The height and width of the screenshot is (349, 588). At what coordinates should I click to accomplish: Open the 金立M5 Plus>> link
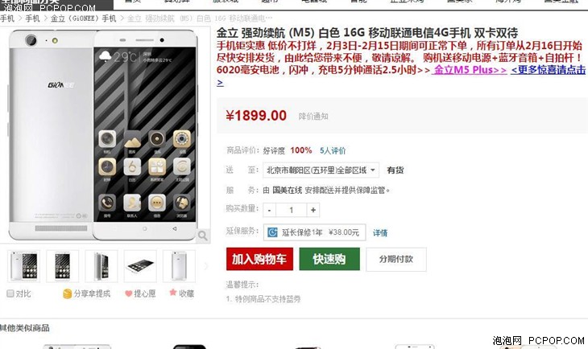coord(469,70)
